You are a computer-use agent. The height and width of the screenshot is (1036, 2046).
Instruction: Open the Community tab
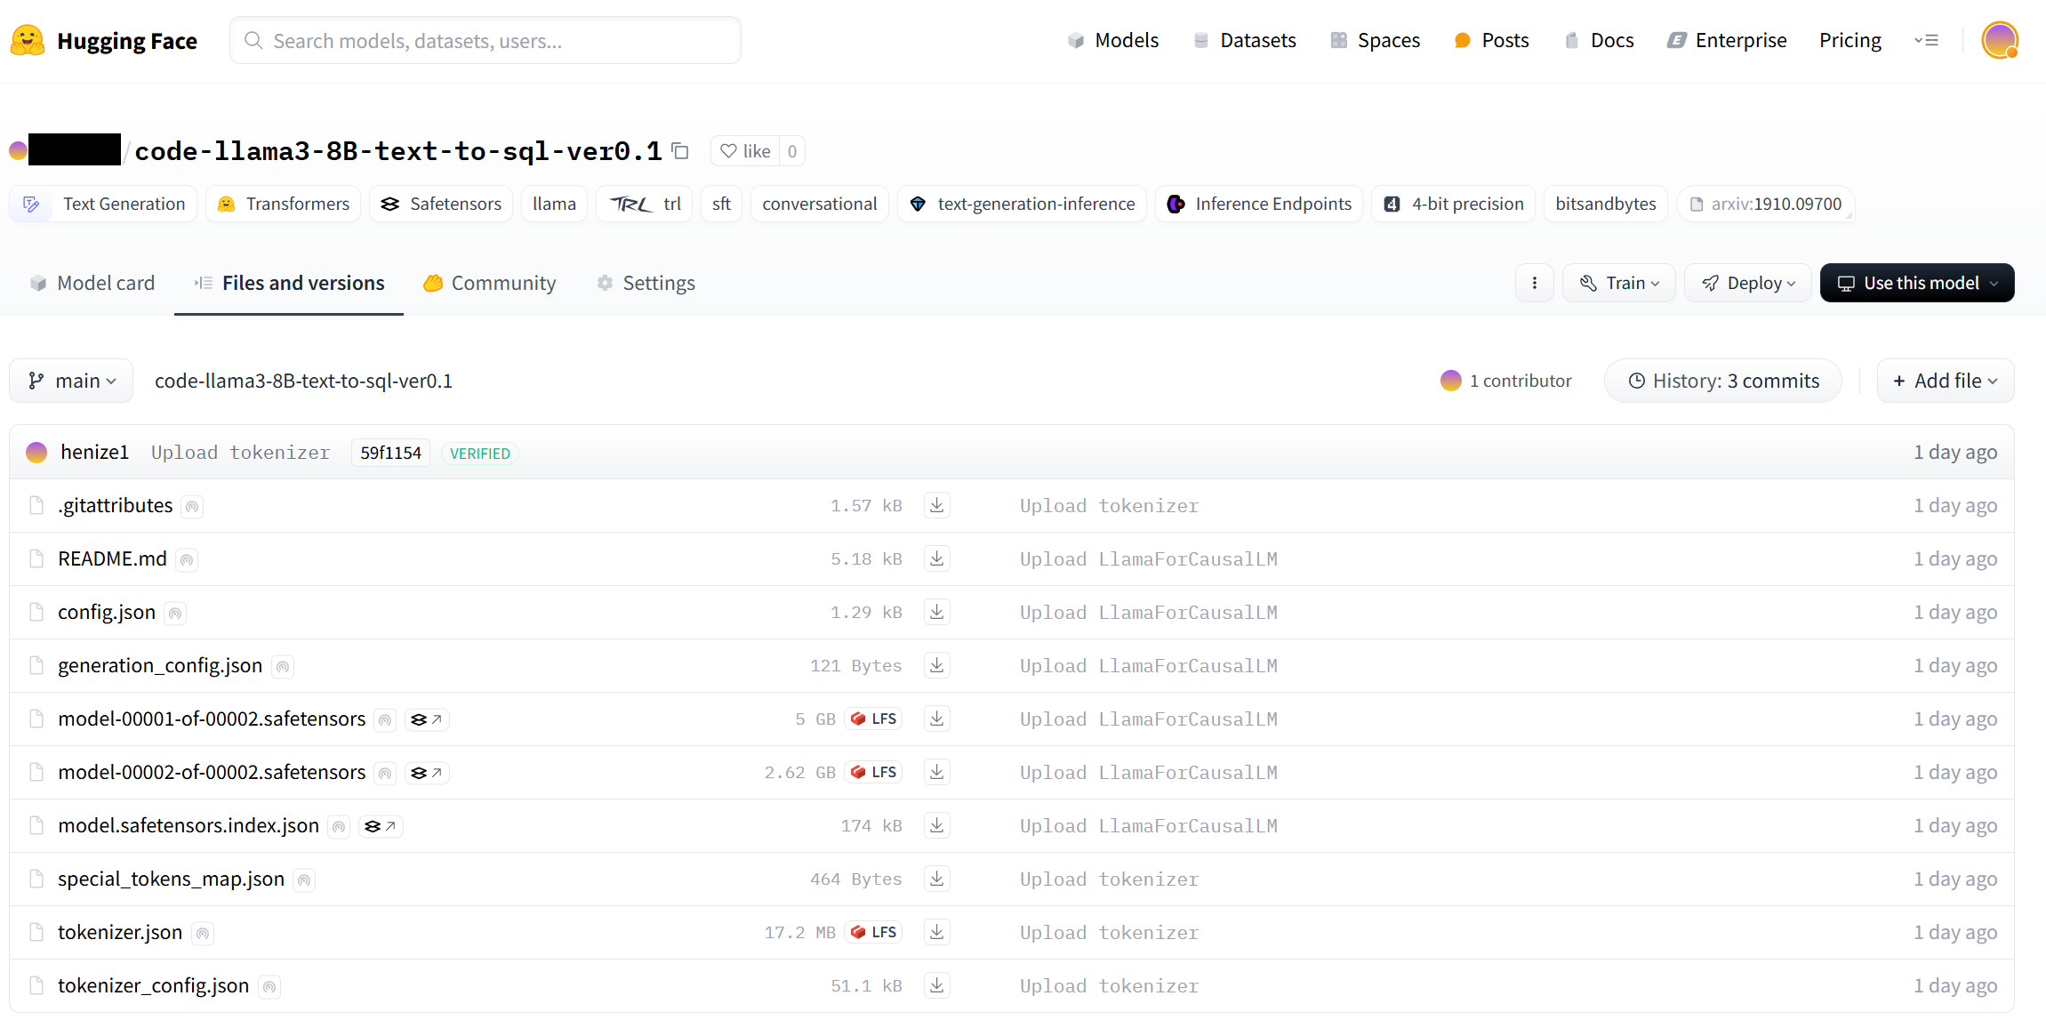click(489, 283)
